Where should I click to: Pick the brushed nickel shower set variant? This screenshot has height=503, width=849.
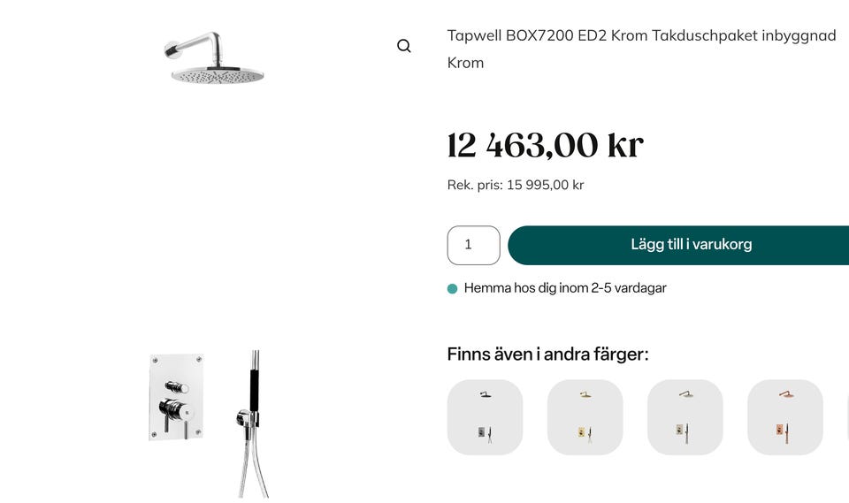click(685, 417)
